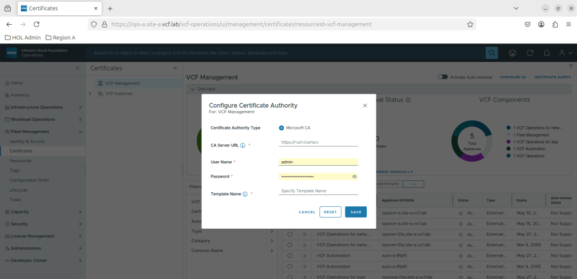The width and height of the screenshot is (577, 279).
Task: Open the notifications bell icon
Action: (547, 53)
